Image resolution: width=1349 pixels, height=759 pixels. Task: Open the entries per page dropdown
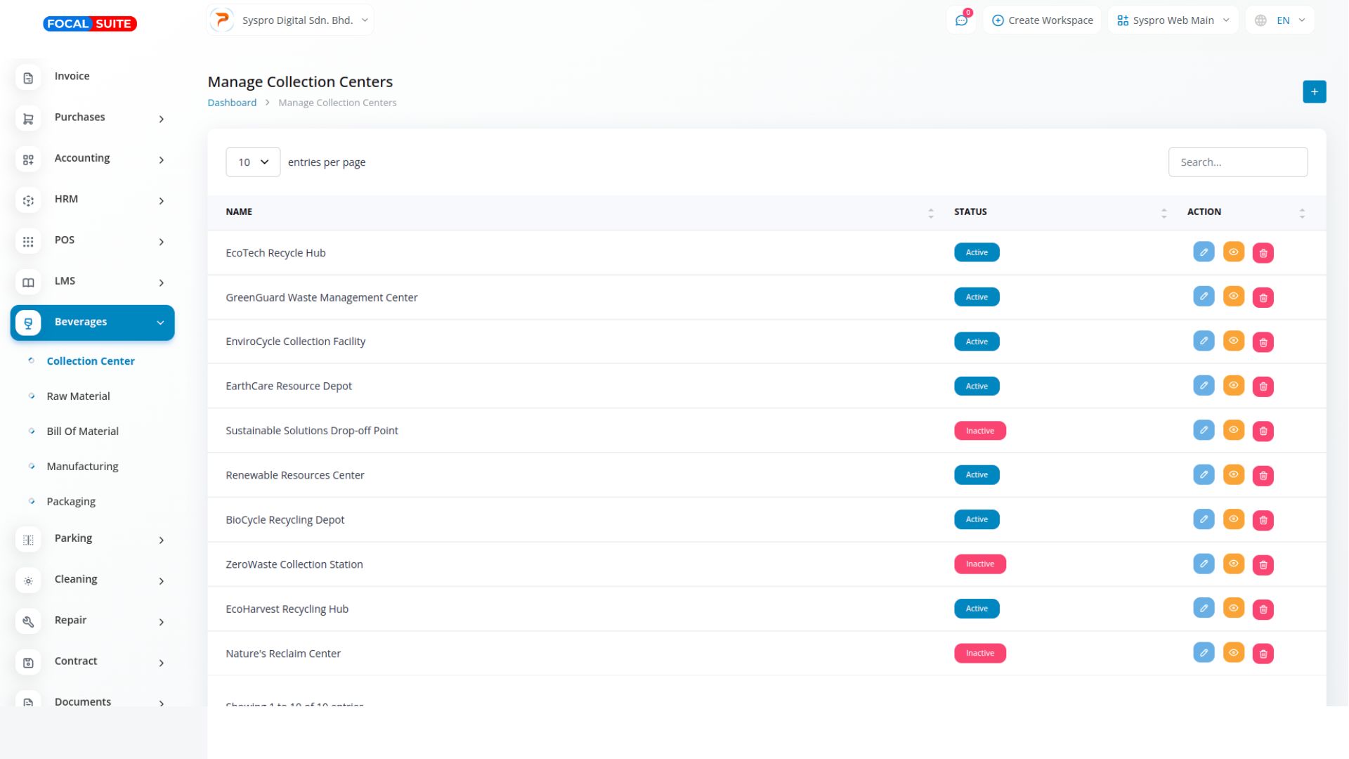(253, 162)
